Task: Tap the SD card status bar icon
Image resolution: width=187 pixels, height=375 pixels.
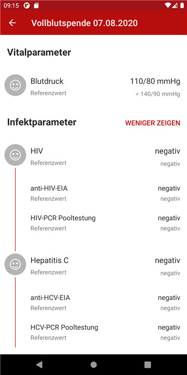Action: coord(36,6)
